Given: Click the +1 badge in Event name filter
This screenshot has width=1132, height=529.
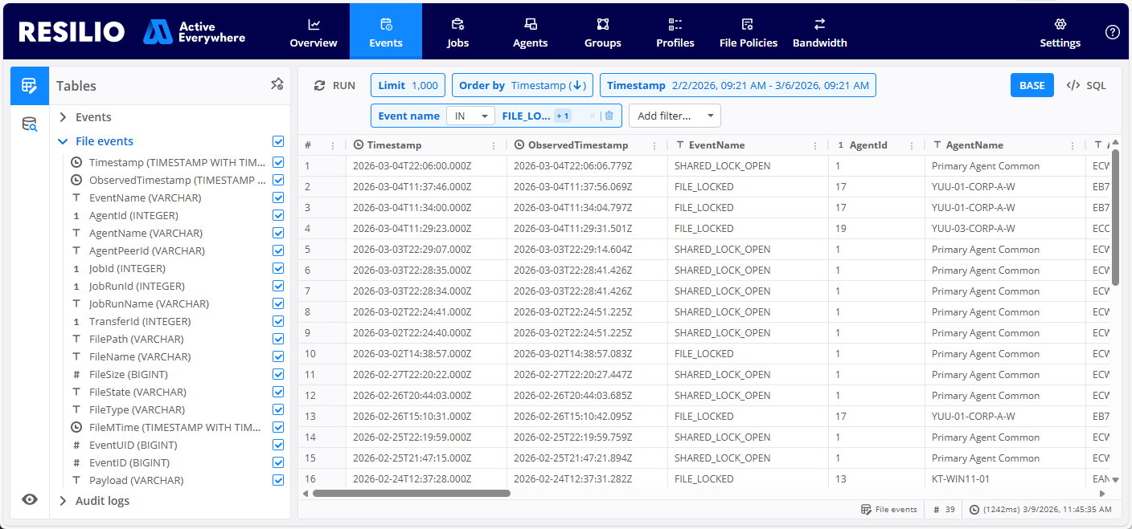Looking at the screenshot, I should click(563, 116).
